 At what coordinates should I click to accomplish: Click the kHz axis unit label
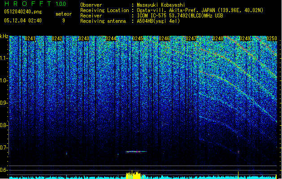click(4, 36)
